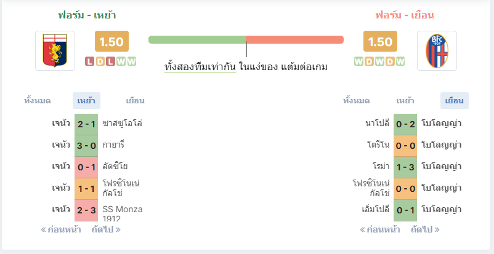This screenshot has width=494, height=254.
Task: Click Genoa's orange D form badge
Action: pyautogui.click(x=100, y=62)
